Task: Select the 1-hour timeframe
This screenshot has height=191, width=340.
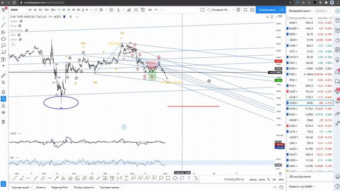Action: click(59, 10)
